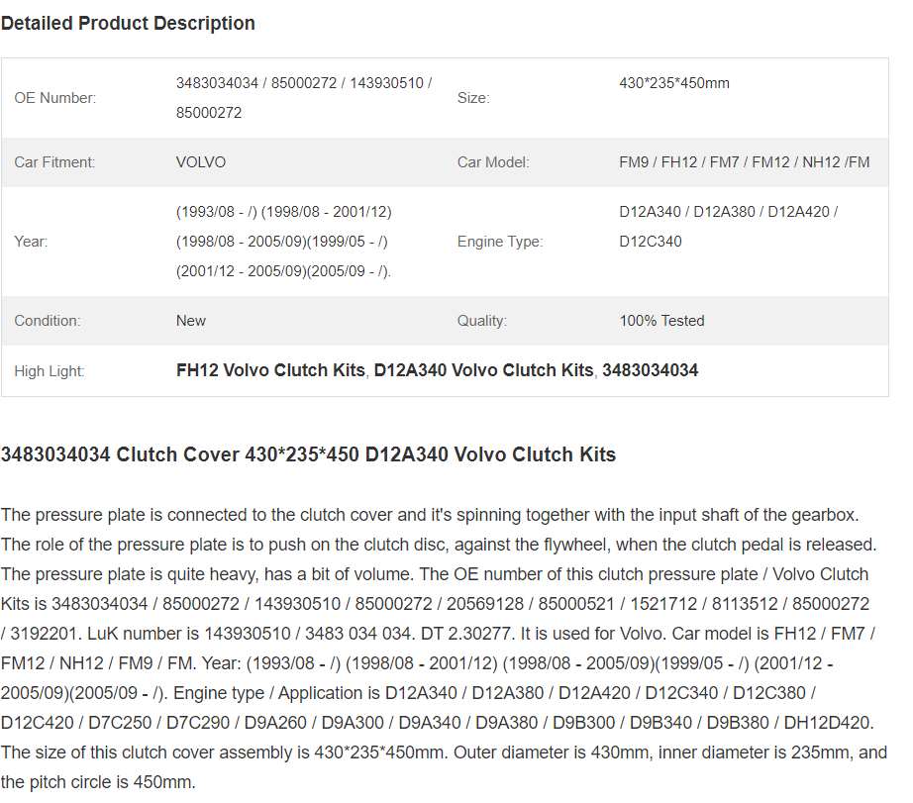The width and height of the screenshot is (913, 803).
Task: Select the bold 3483034034 highlight keyword
Action: (x=650, y=370)
